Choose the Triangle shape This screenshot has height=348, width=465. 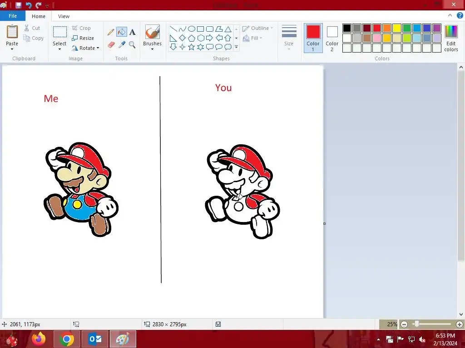[228, 29]
